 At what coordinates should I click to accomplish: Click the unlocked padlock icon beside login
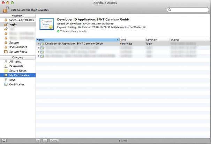pos(6,24)
